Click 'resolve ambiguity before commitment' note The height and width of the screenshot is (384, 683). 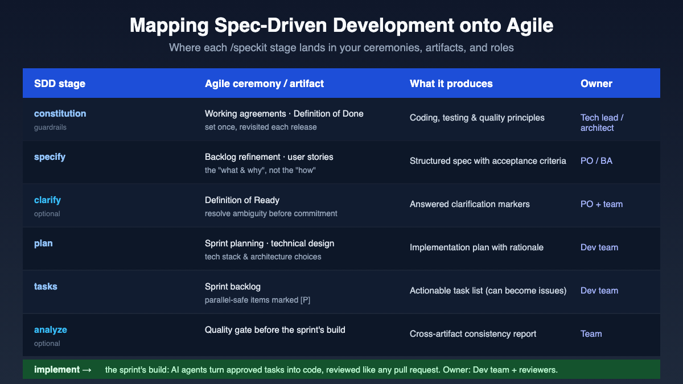click(271, 214)
